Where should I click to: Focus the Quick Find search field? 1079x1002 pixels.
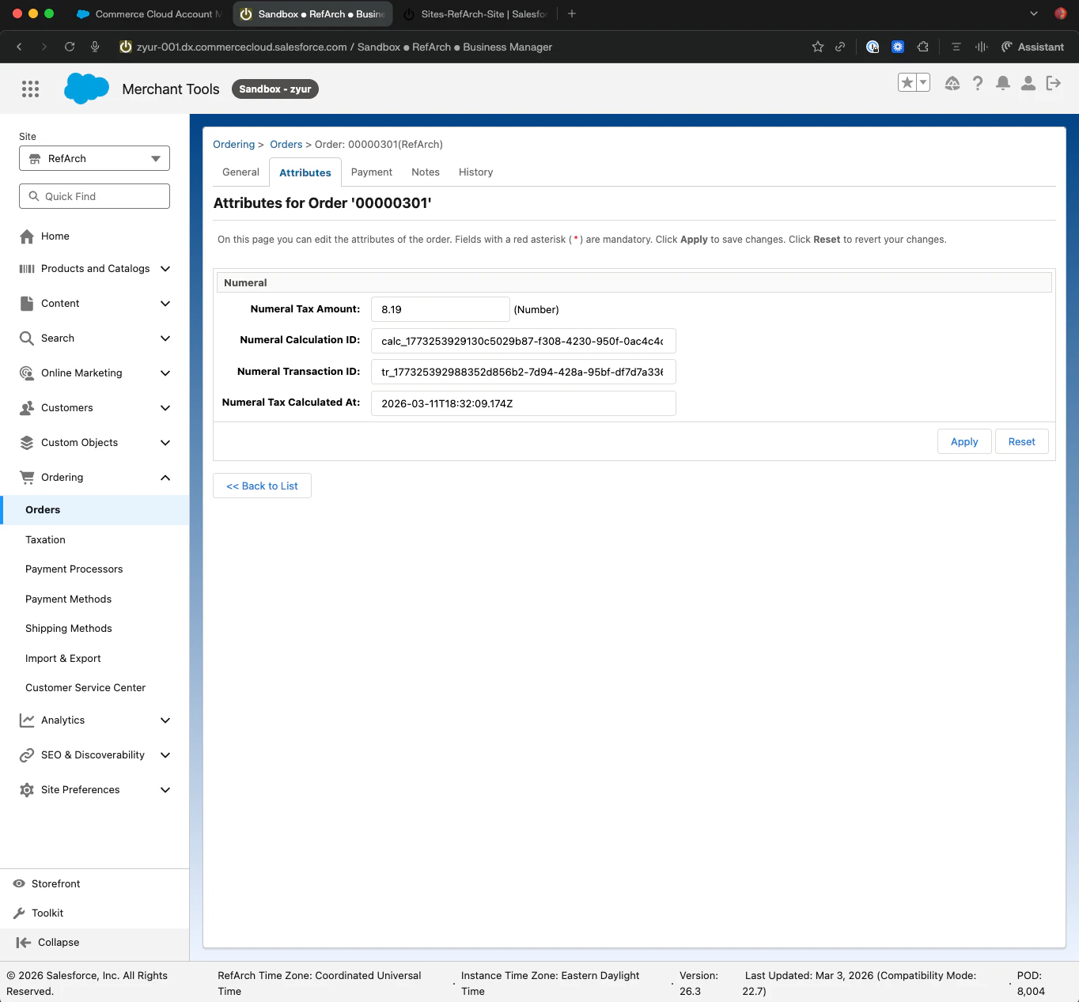[x=94, y=196]
